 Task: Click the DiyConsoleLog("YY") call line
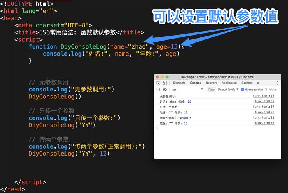62,125
